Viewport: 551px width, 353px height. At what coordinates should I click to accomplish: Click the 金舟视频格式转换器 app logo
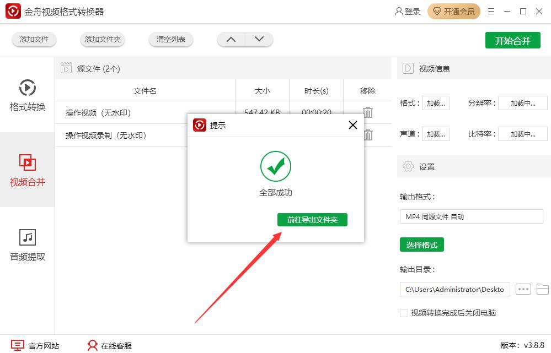[x=13, y=11]
